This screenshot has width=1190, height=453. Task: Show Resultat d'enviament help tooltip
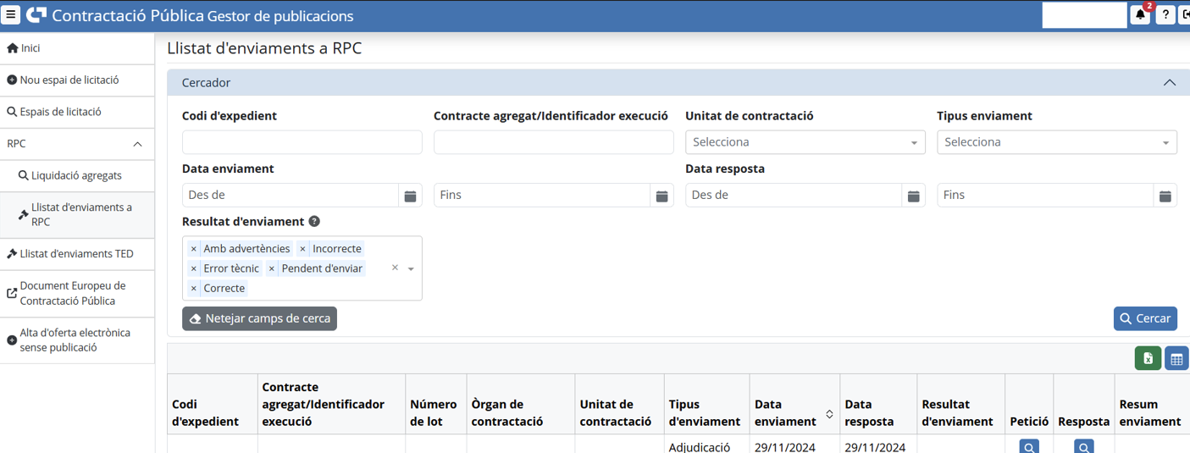pos(314,222)
